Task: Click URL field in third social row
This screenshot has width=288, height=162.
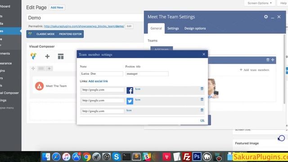Action: point(103,111)
